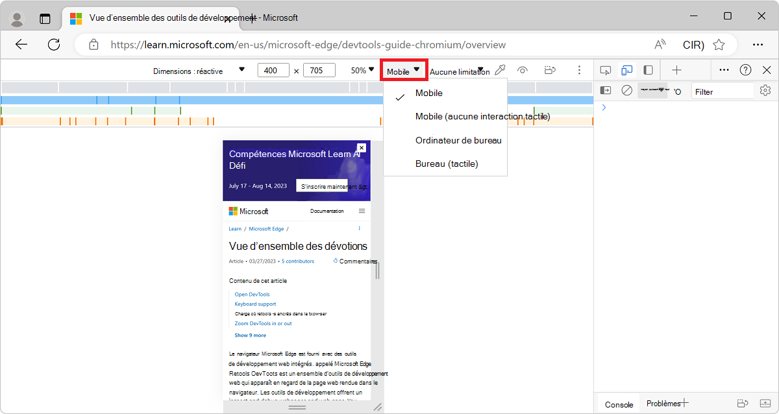The height and width of the screenshot is (414, 779).
Task: Expand the console prompt chevron
Action: 604,108
